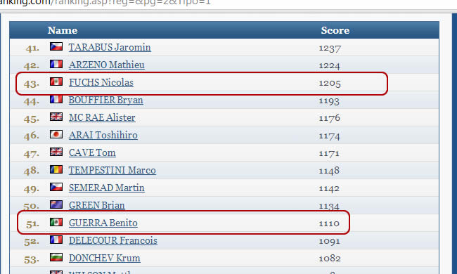
Task: Select score value 1148
Action: click(x=329, y=170)
